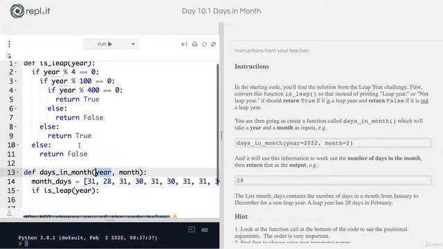Click the Python console prompt input
The width and height of the screenshot is (443, 249).
tap(26, 243)
